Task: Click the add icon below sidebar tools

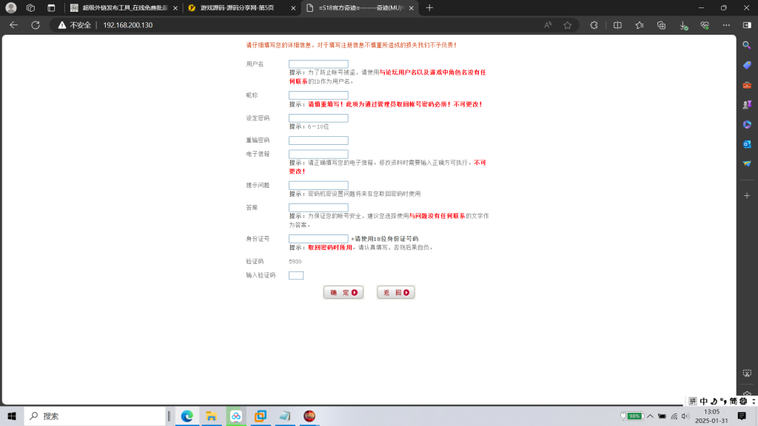Action: point(748,197)
